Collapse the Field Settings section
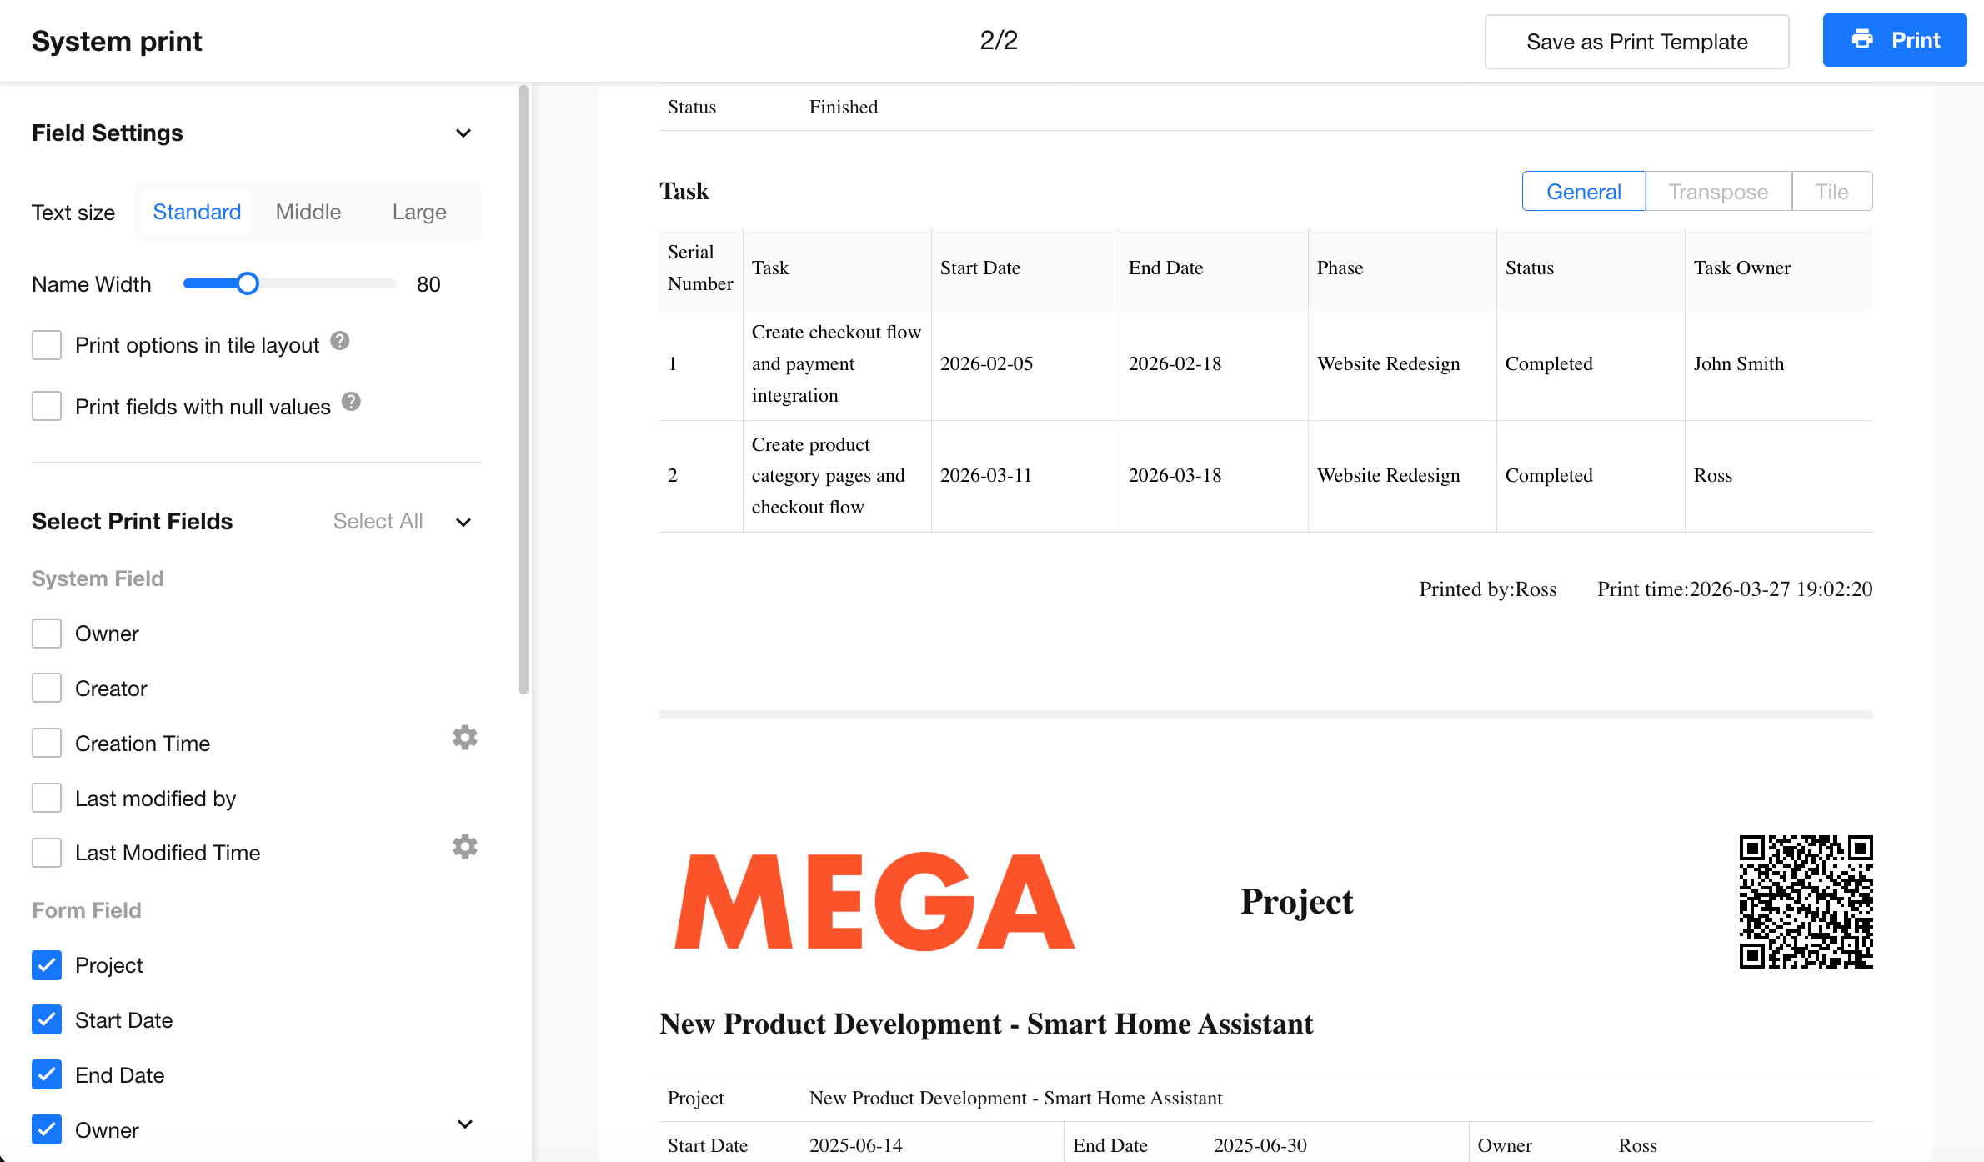1984x1162 pixels. 463,133
